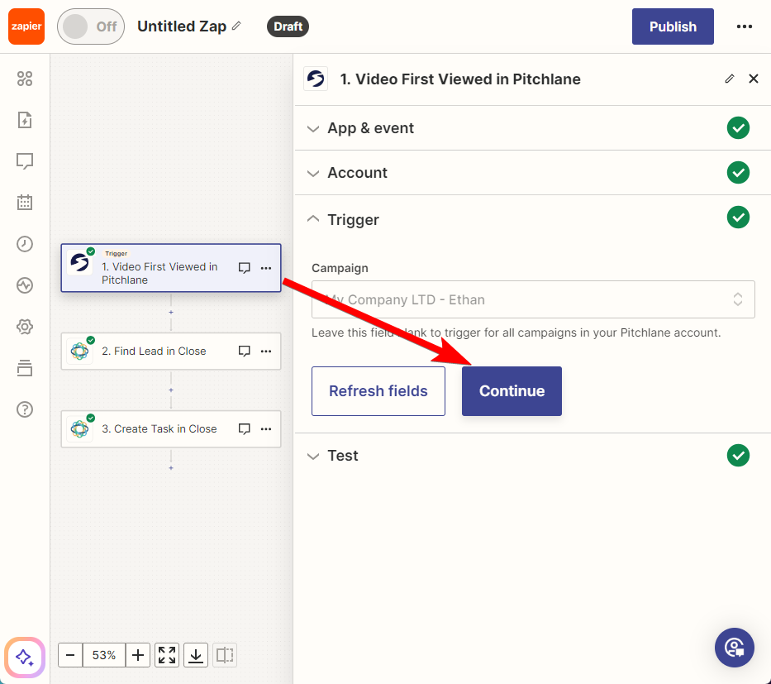Click Refresh fields
This screenshot has width=771, height=684.
tap(378, 391)
